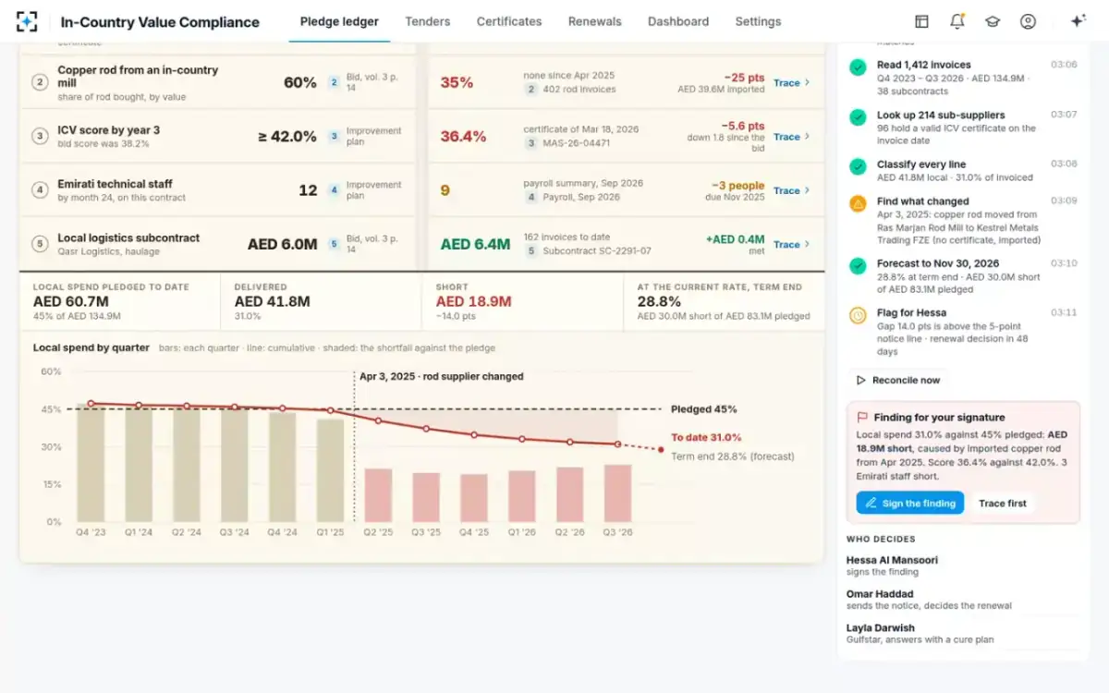This screenshot has width=1109, height=693.
Task: Click the app logo beside In-Country Value Compliance
Action: [x=27, y=21]
